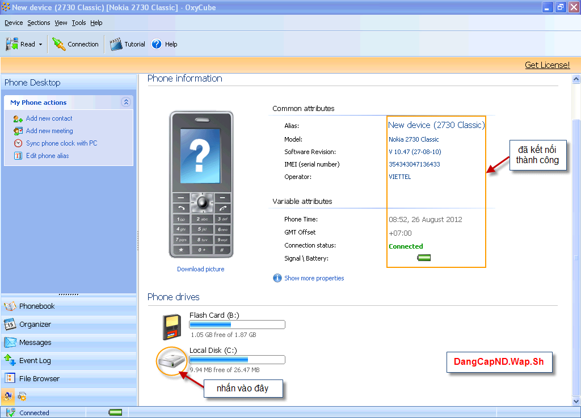The image size is (581, 418).
Task: Click the Messages section label
Action: pos(35,343)
